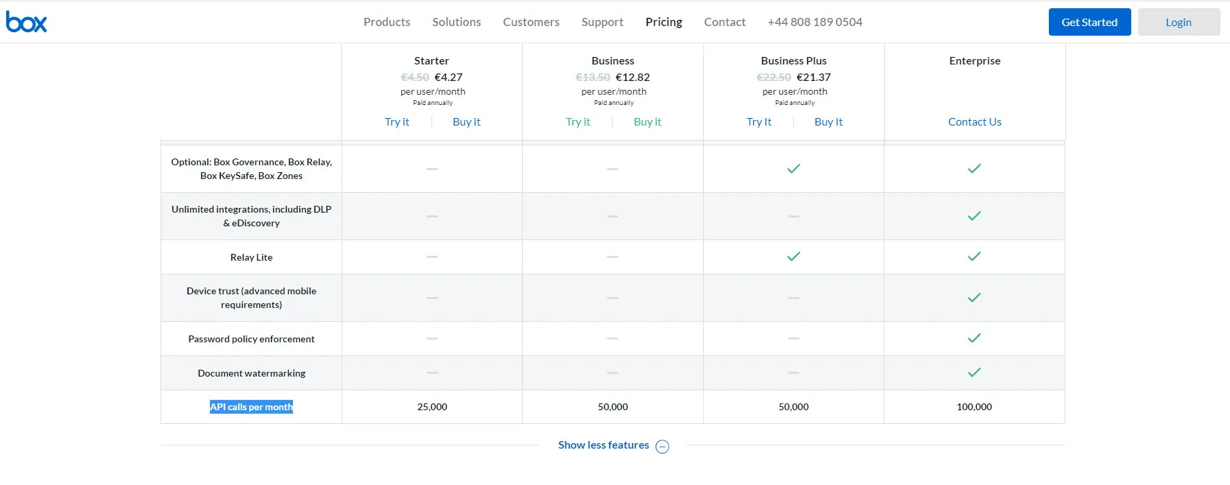Click Enterprise checkmark in Unlimited integrations row
The height and width of the screenshot is (485, 1230).
(974, 216)
